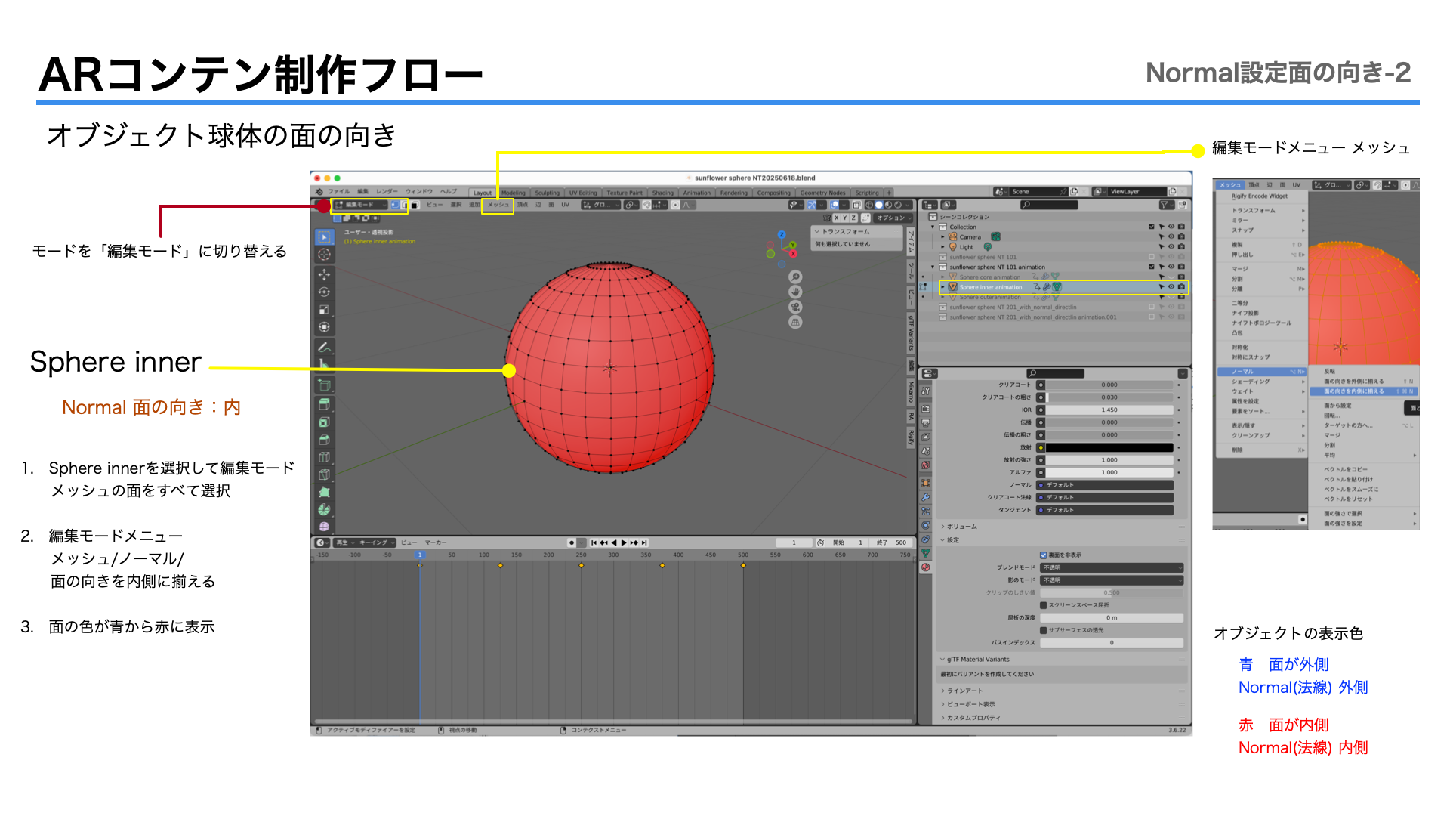Toggle camera view gizmo button
This screenshot has height=816, width=1450.
(x=795, y=308)
